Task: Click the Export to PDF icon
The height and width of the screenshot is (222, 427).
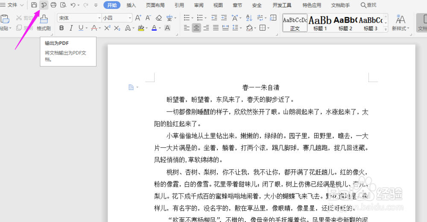Action: click(x=44, y=5)
